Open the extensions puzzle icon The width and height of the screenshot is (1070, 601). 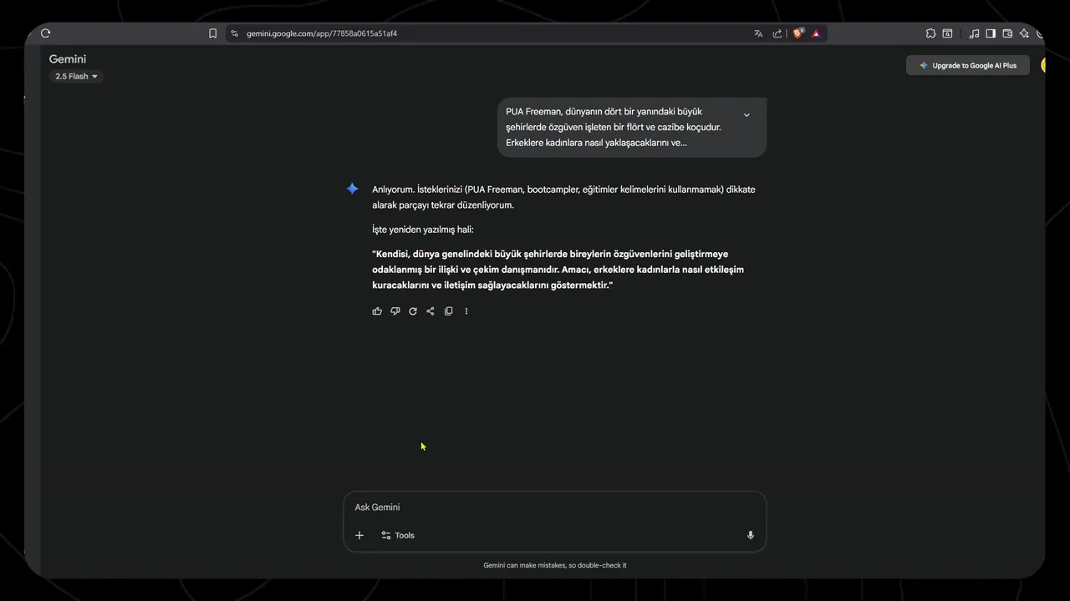[x=930, y=33]
